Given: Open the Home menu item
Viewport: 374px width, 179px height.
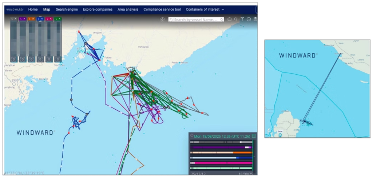Looking at the screenshot, I should [x=33, y=9].
